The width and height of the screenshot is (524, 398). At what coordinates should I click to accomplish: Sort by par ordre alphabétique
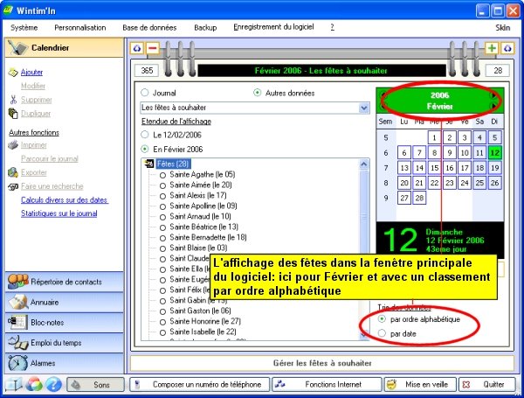point(382,319)
